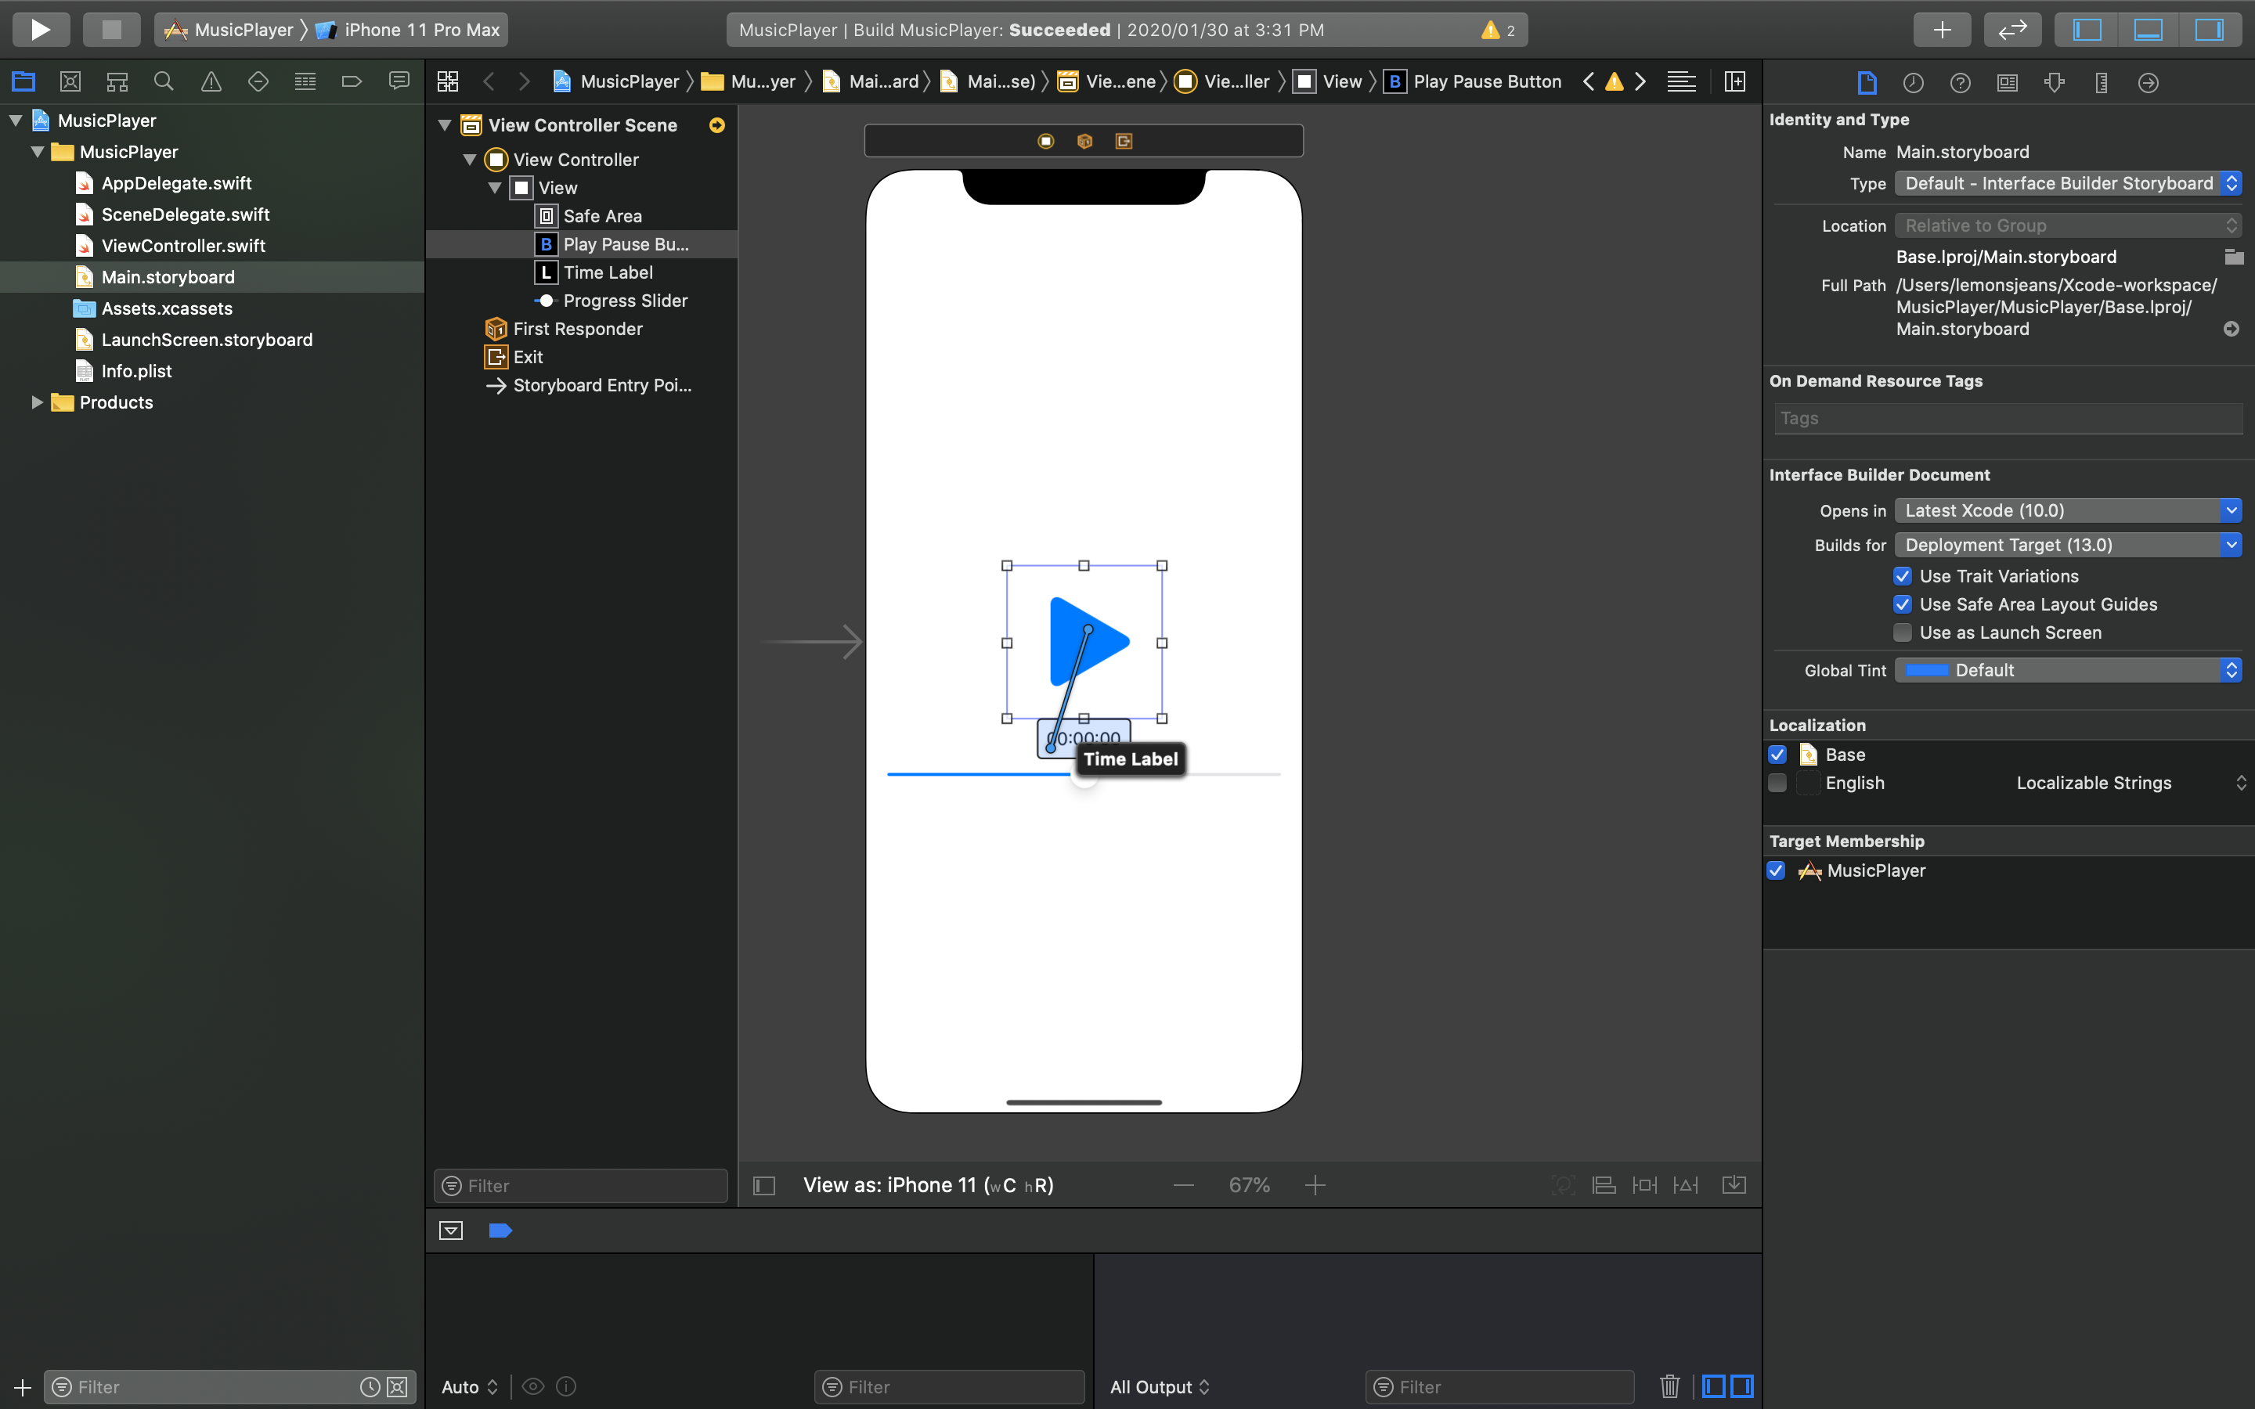This screenshot has height=1409, width=2255.
Task: Click View as: iPhone 11 button
Action: tap(927, 1185)
